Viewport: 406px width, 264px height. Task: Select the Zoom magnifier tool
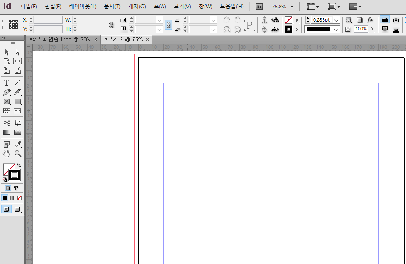18,154
